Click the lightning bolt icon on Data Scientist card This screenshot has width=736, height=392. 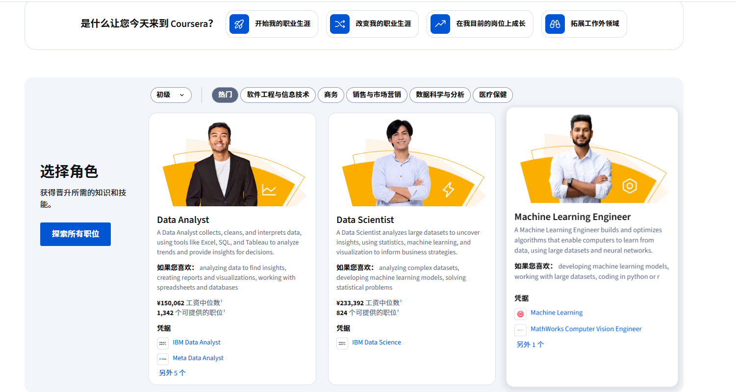pos(448,189)
